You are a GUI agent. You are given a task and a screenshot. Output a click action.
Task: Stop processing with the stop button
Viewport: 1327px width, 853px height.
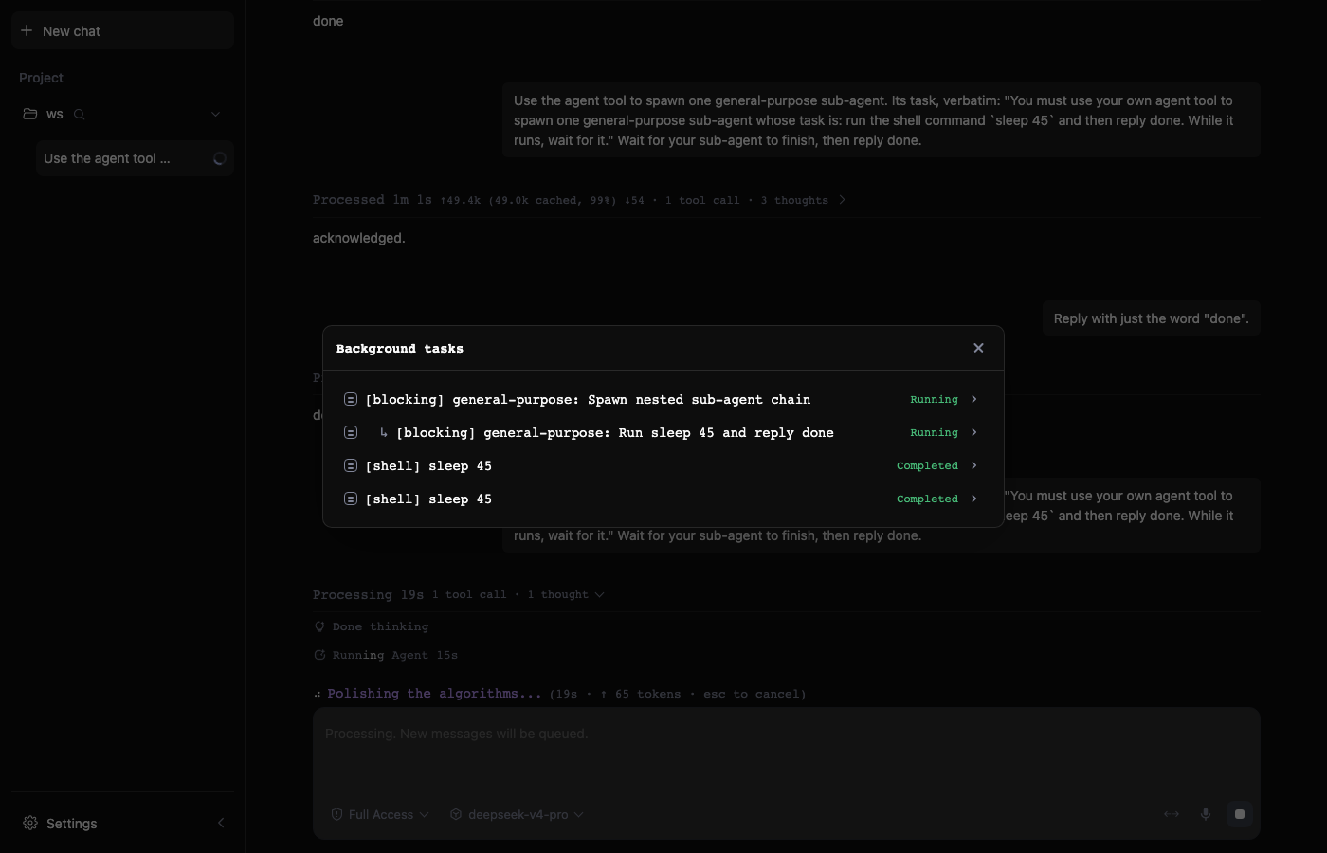click(x=1240, y=814)
